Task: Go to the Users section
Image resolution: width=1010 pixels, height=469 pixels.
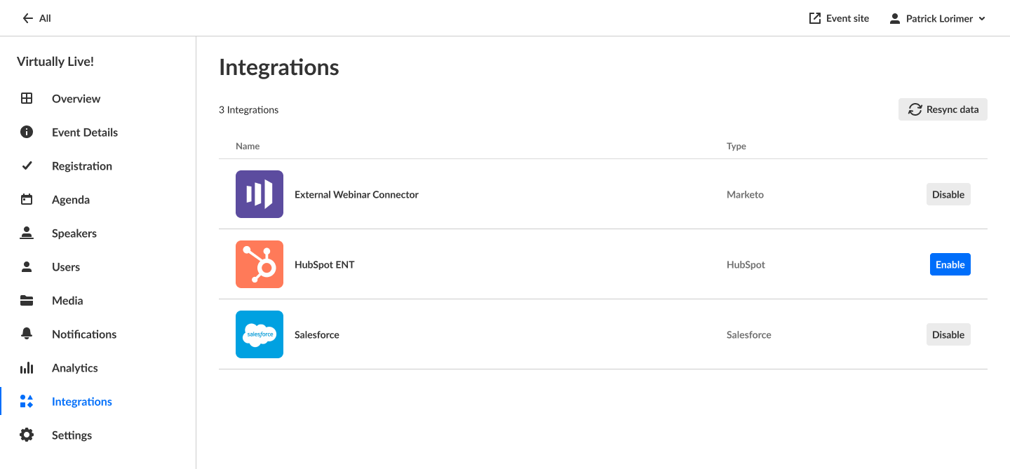Action: click(66, 267)
